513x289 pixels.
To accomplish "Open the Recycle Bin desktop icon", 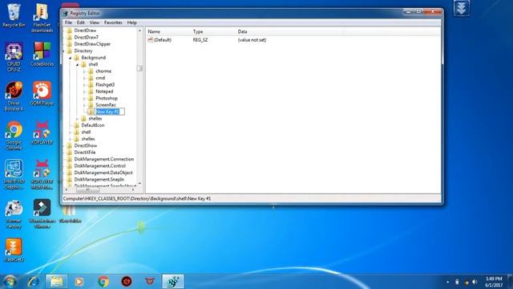I will coord(14,15).
